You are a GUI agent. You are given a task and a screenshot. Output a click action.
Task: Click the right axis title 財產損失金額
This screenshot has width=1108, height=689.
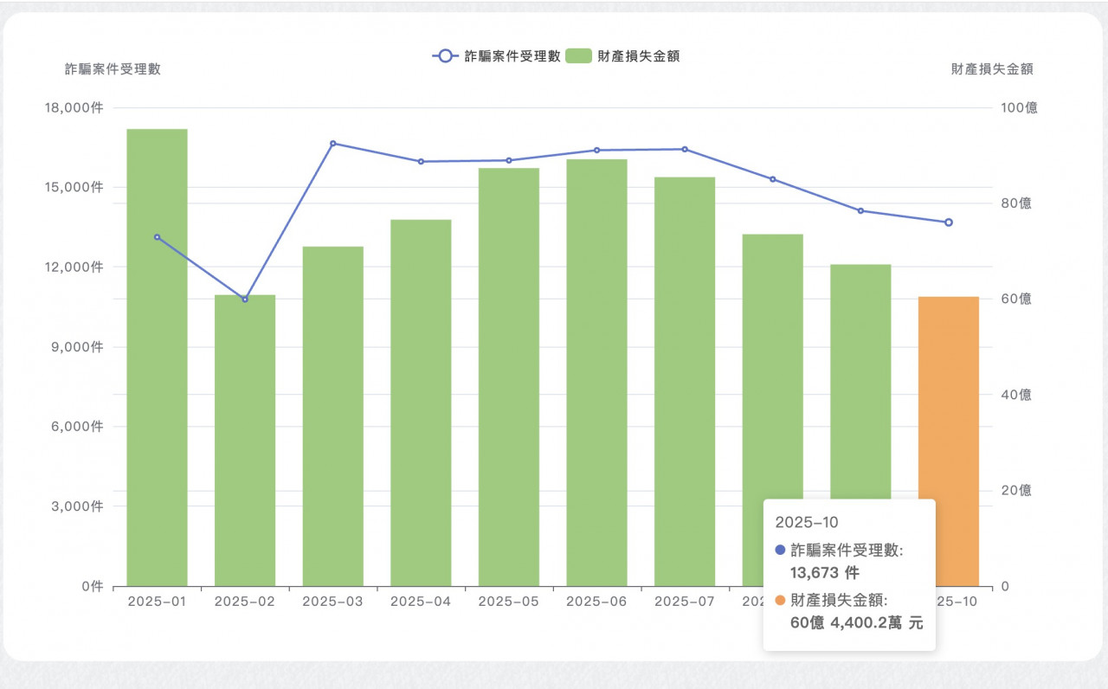pyautogui.click(x=992, y=69)
